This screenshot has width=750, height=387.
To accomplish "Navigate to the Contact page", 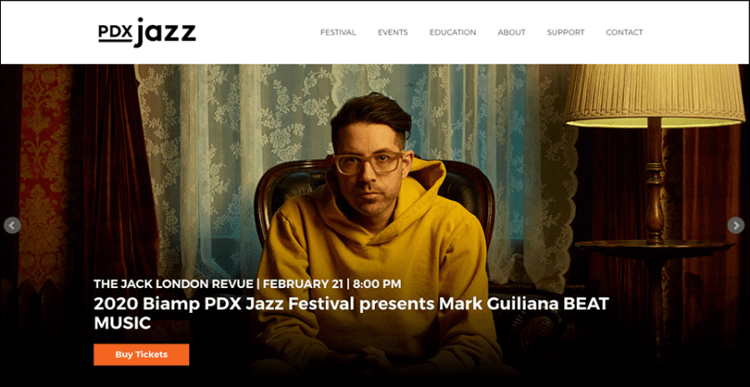I will tap(624, 32).
